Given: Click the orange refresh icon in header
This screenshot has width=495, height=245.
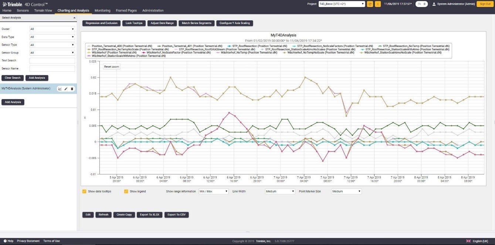Looking at the screenshot, I should click(370, 4).
